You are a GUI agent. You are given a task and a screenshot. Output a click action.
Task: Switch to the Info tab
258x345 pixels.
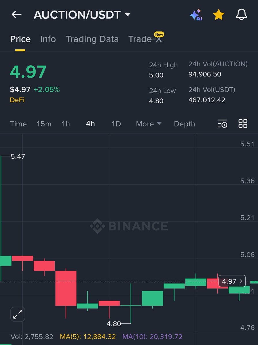tap(48, 39)
